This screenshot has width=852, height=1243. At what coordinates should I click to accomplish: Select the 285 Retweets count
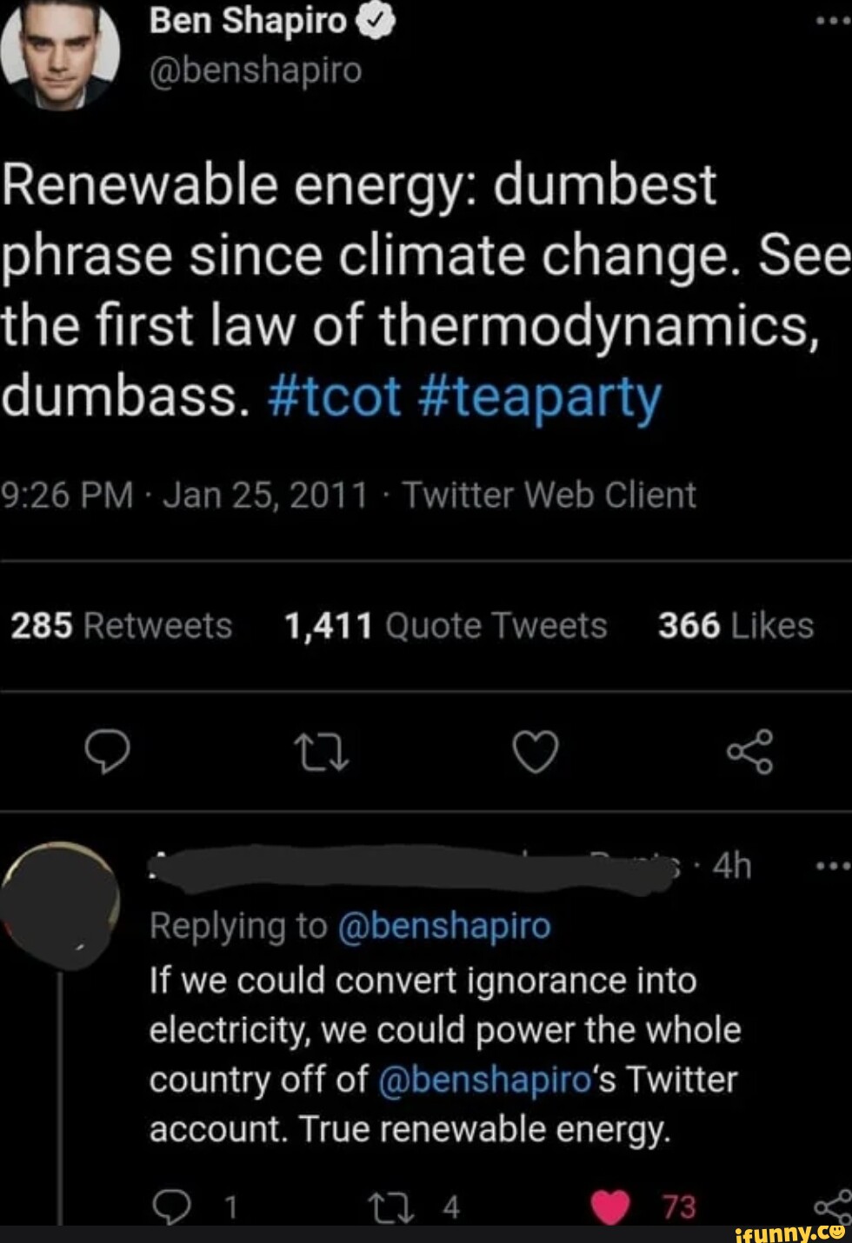[41, 624]
